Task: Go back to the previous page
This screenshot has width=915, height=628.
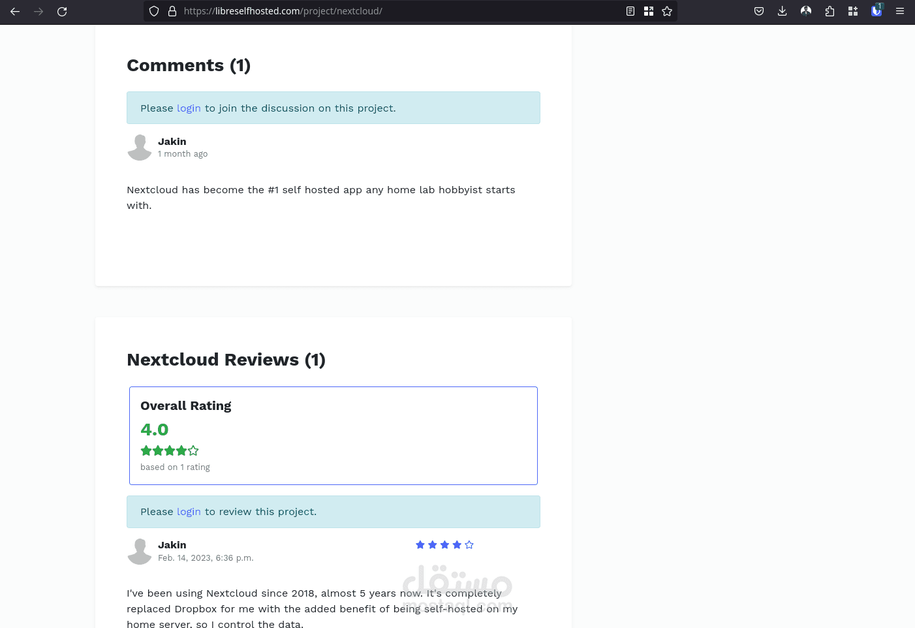Action: click(15, 11)
